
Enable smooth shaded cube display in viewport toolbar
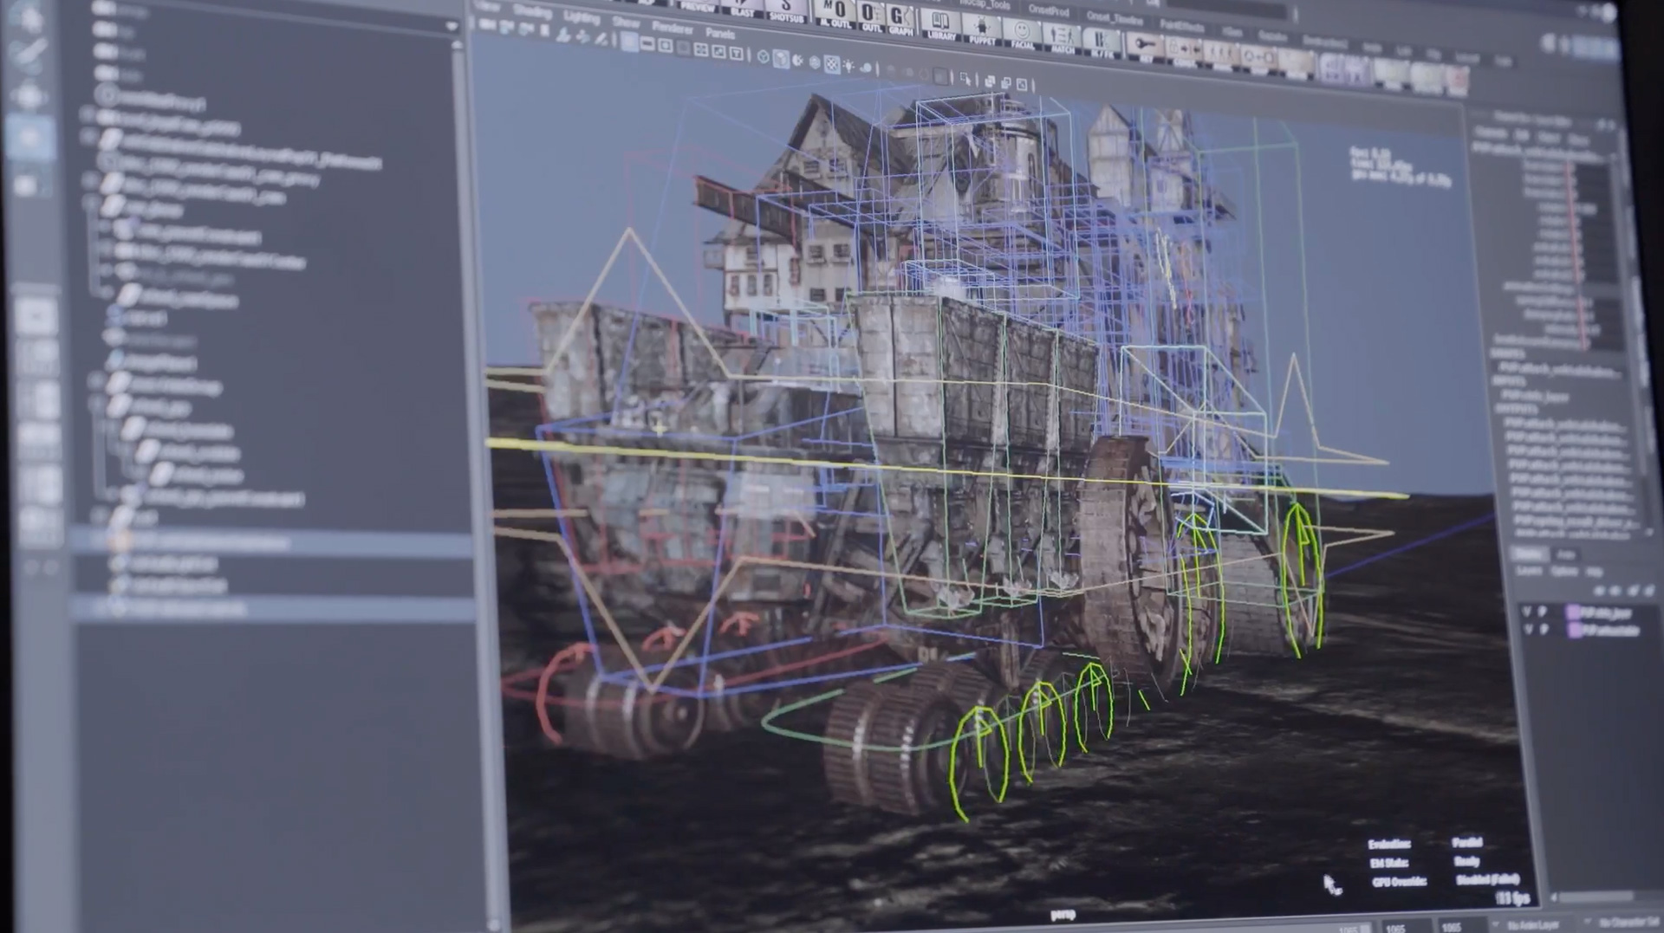780,58
